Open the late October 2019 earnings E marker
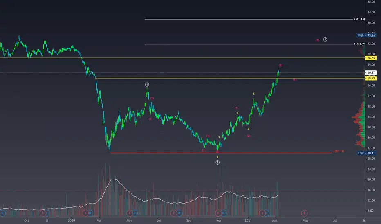This screenshot has height=224, width=381. (43, 213)
